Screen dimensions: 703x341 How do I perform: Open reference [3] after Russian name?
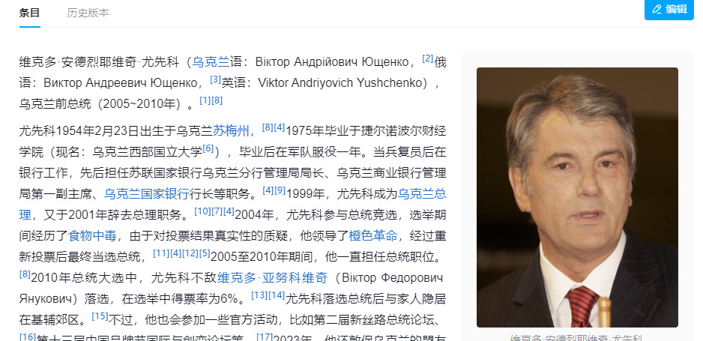pyautogui.click(x=216, y=79)
